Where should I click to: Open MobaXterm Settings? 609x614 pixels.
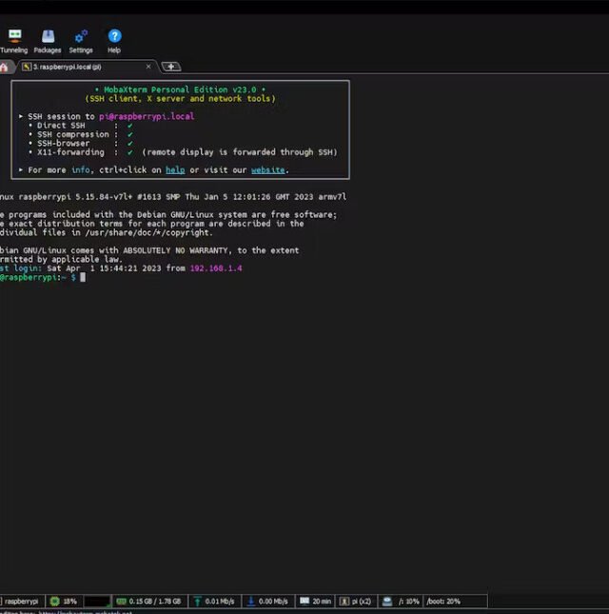click(x=81, y=40)
